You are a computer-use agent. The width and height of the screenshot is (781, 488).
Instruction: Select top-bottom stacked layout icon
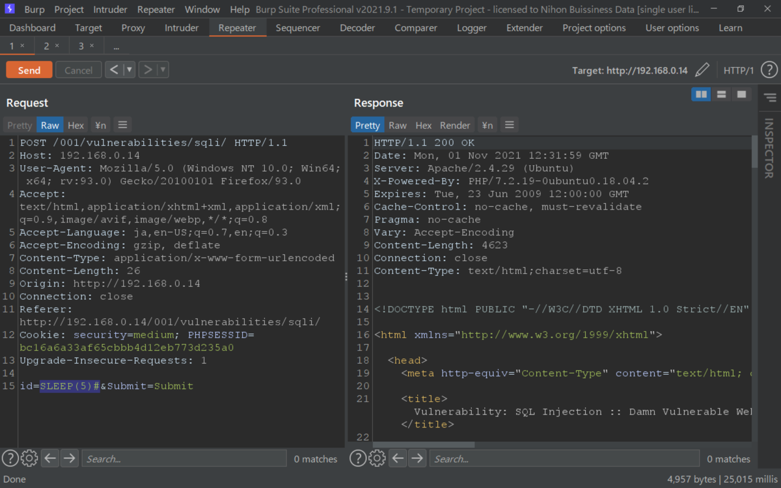click(x=721, y=94)
